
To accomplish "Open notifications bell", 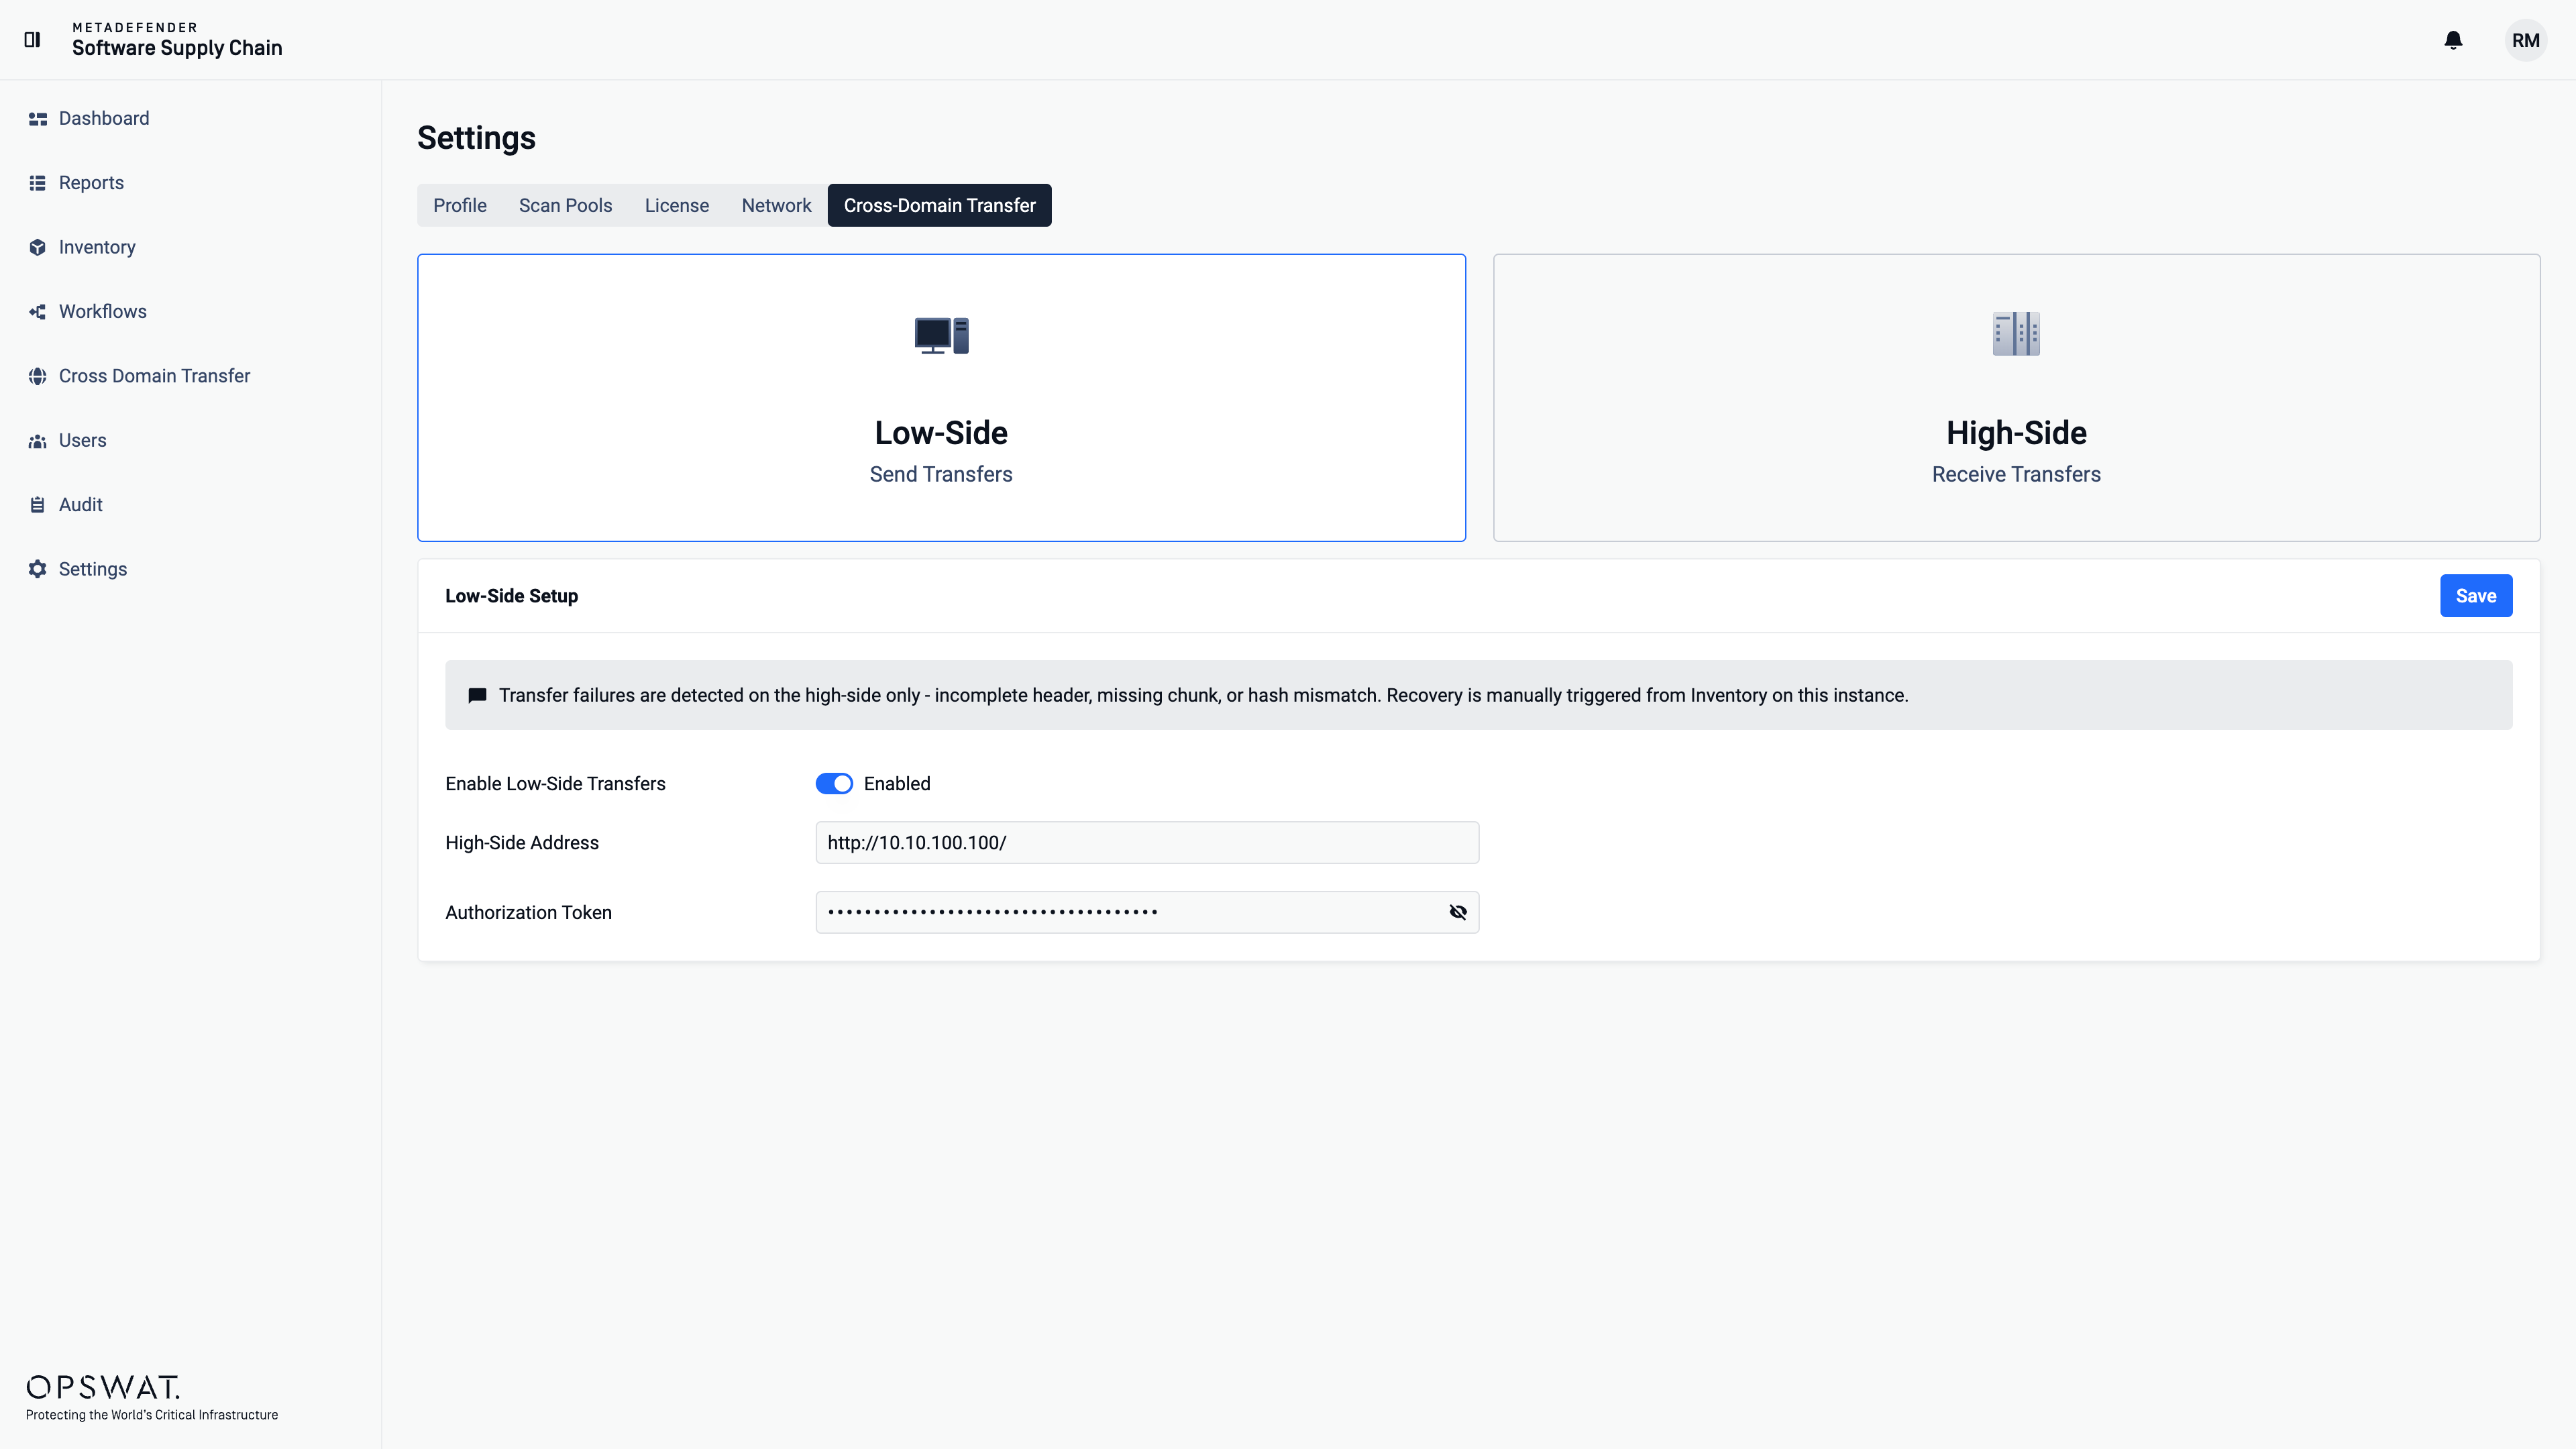I will pos(2452,40).
